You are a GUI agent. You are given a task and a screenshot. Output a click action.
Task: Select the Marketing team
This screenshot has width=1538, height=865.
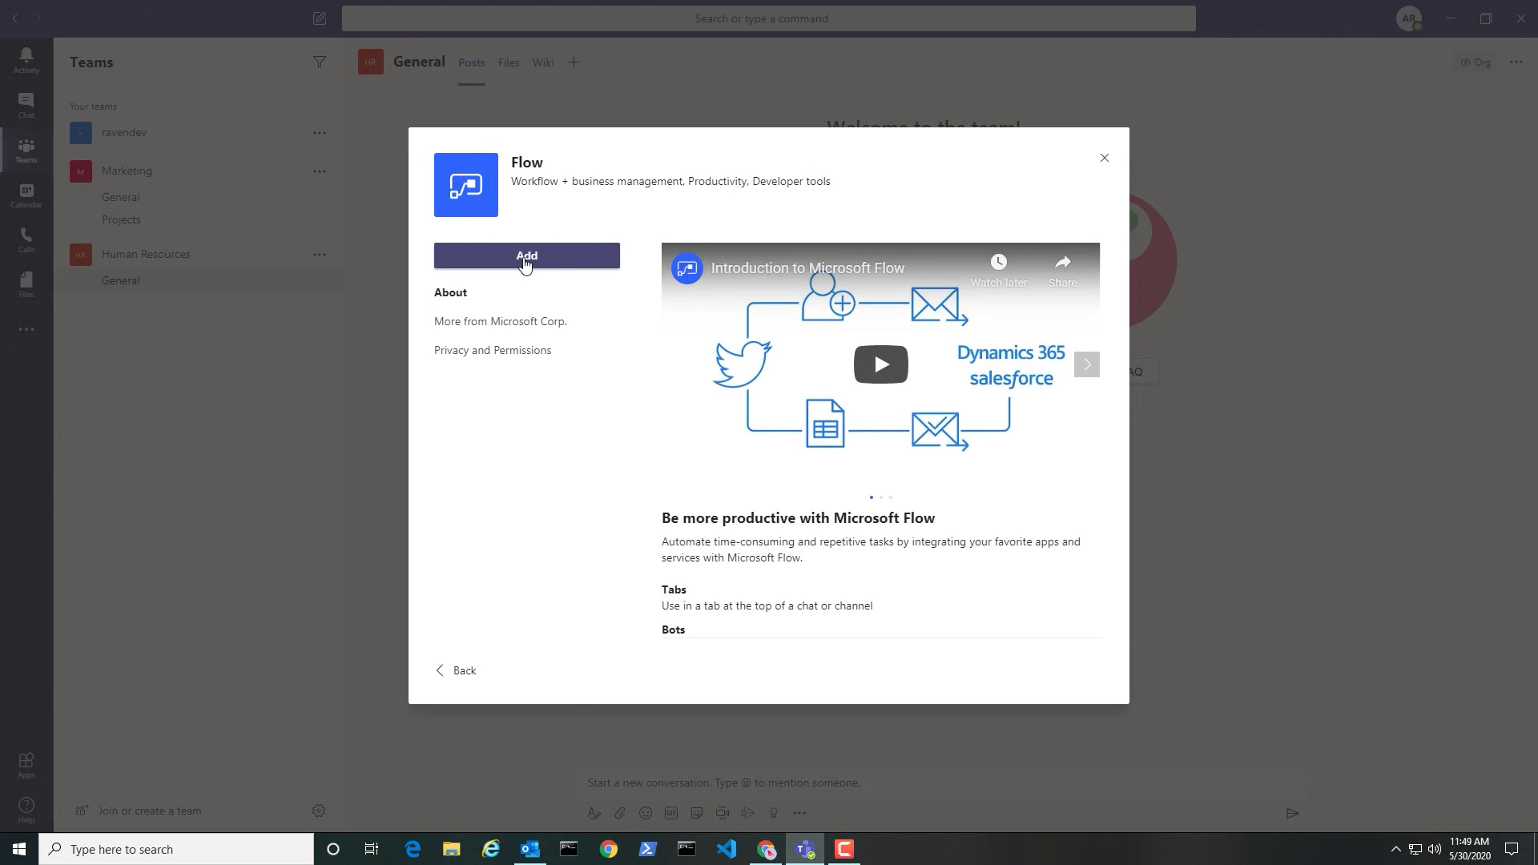[127, 171]
